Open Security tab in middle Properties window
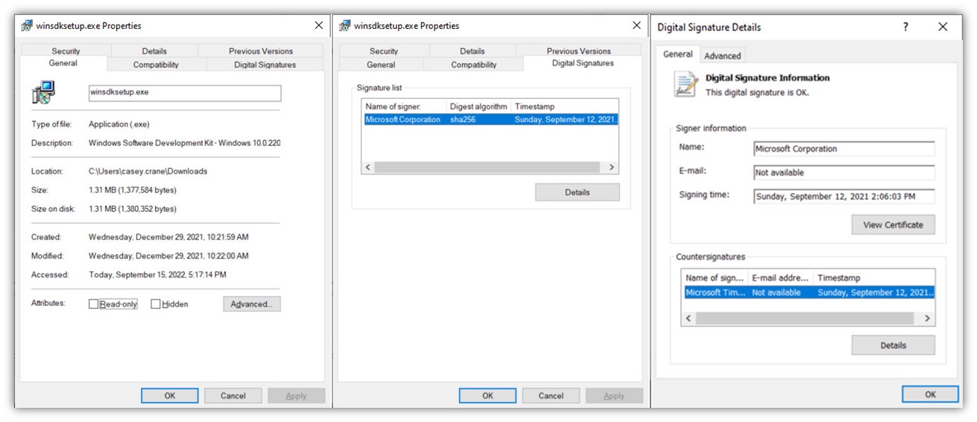This screenshot has width=977, height=422. [x=384, y=51]
